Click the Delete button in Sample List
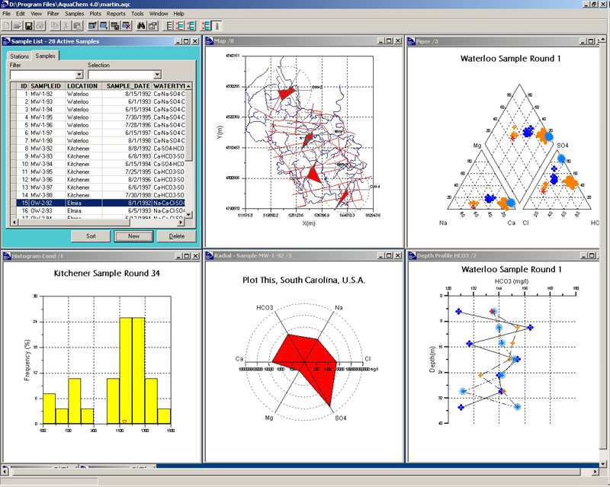 coord(177,235)
